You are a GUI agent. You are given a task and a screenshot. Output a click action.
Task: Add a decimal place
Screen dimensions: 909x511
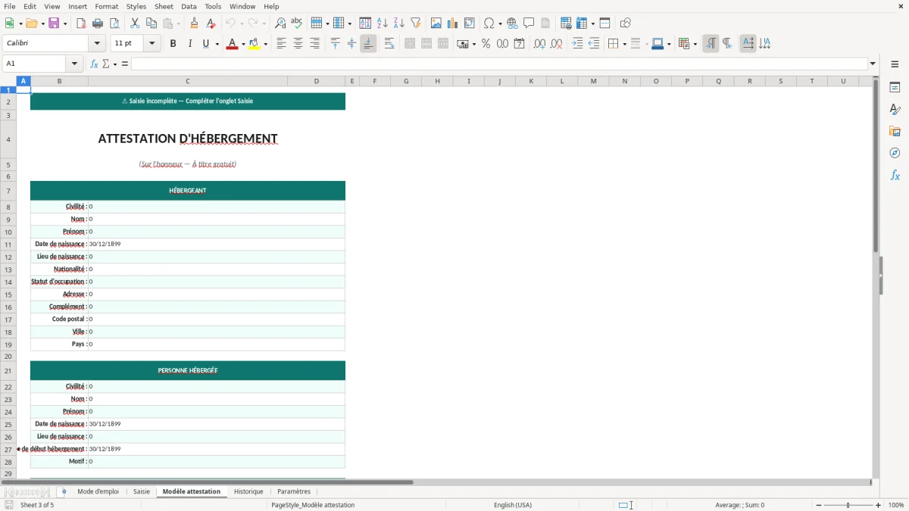[539, 44]
